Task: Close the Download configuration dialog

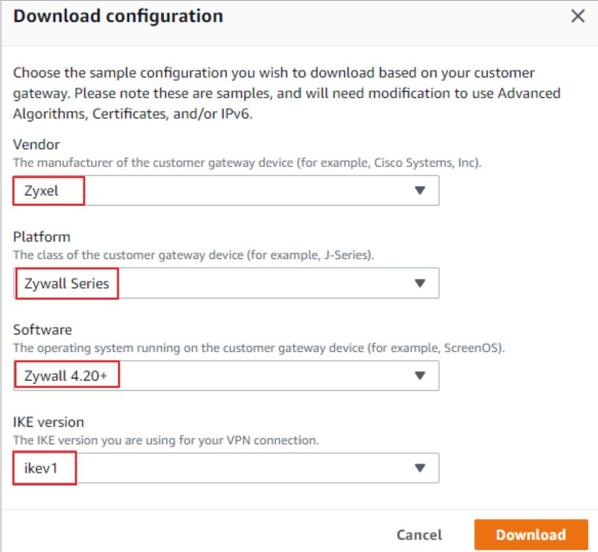Action: click(578, 16)
